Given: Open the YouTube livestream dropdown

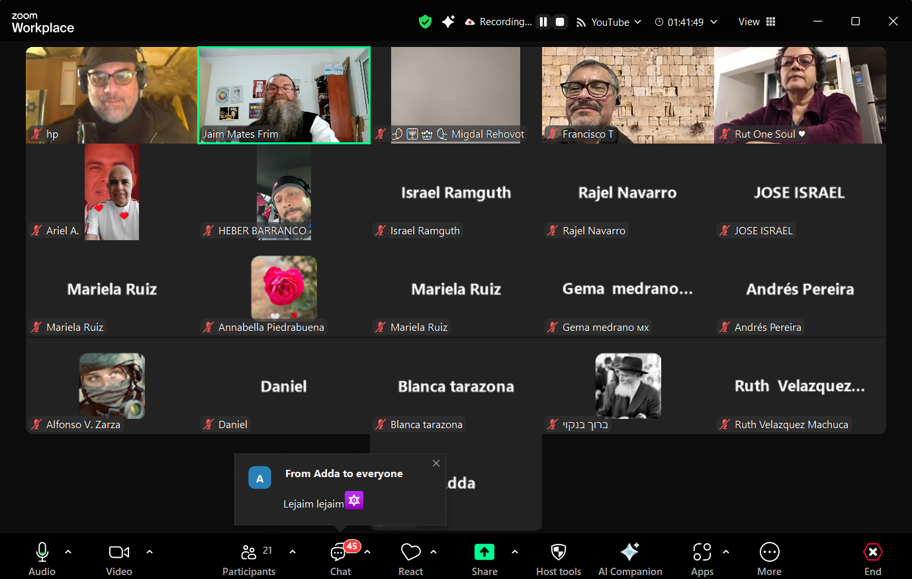Looking at the screenshot, I should click(x=609, y=22).
